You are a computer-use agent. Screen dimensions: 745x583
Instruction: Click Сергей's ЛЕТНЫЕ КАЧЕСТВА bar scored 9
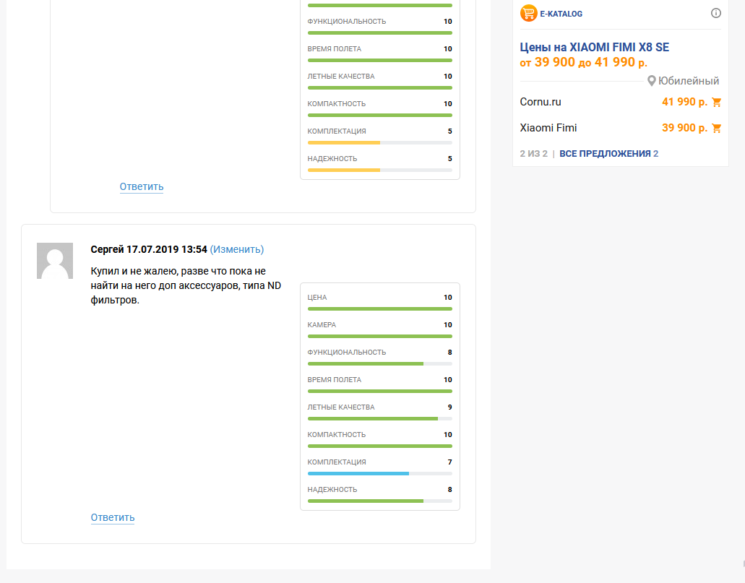click(379, 418)
